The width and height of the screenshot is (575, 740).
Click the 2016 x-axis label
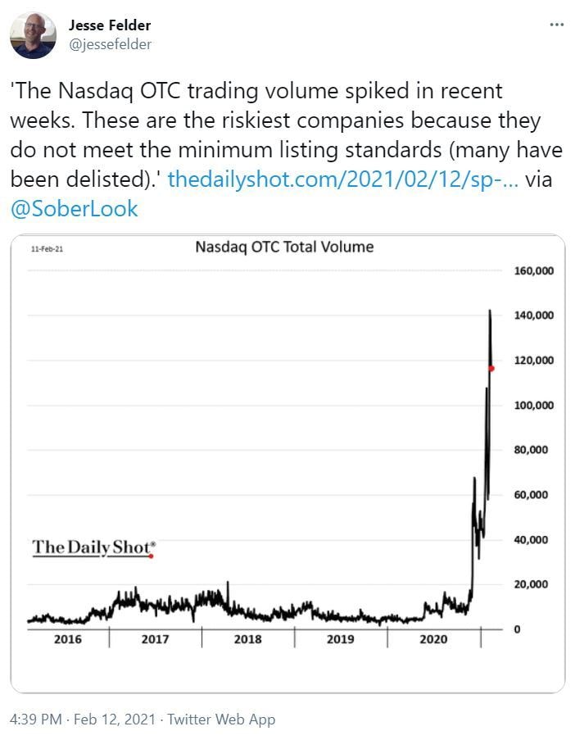[67, 639]
